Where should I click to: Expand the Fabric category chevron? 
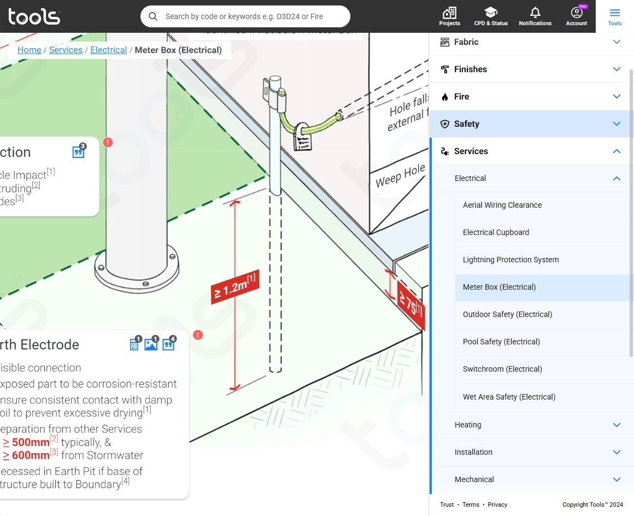(617, 42)
